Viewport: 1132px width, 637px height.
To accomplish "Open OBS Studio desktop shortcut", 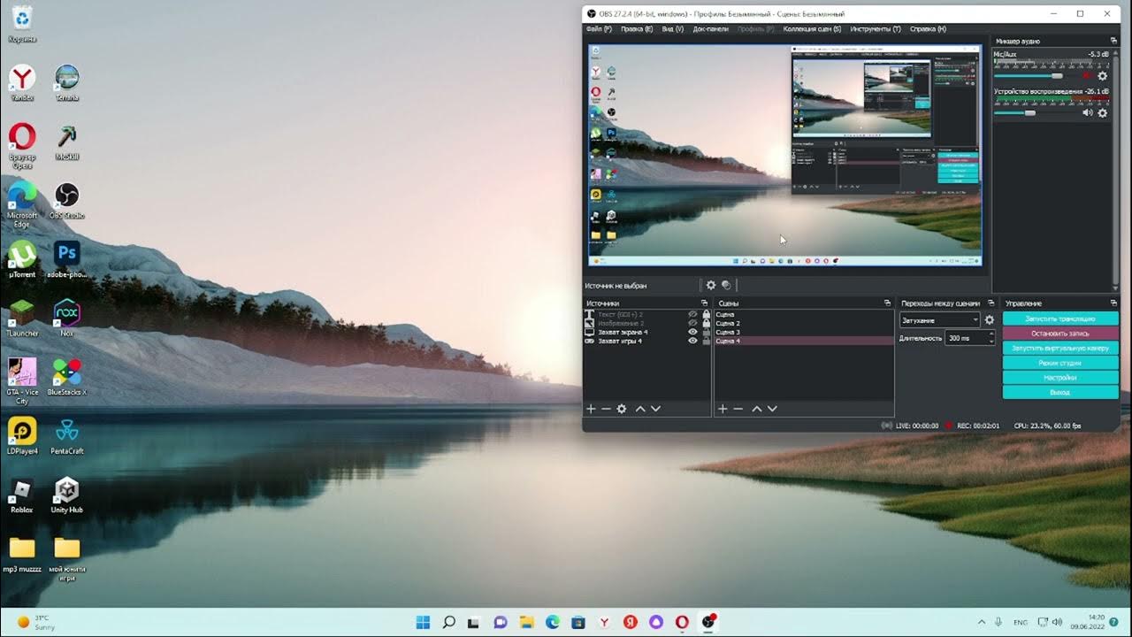I will click(x=67, y=201).
